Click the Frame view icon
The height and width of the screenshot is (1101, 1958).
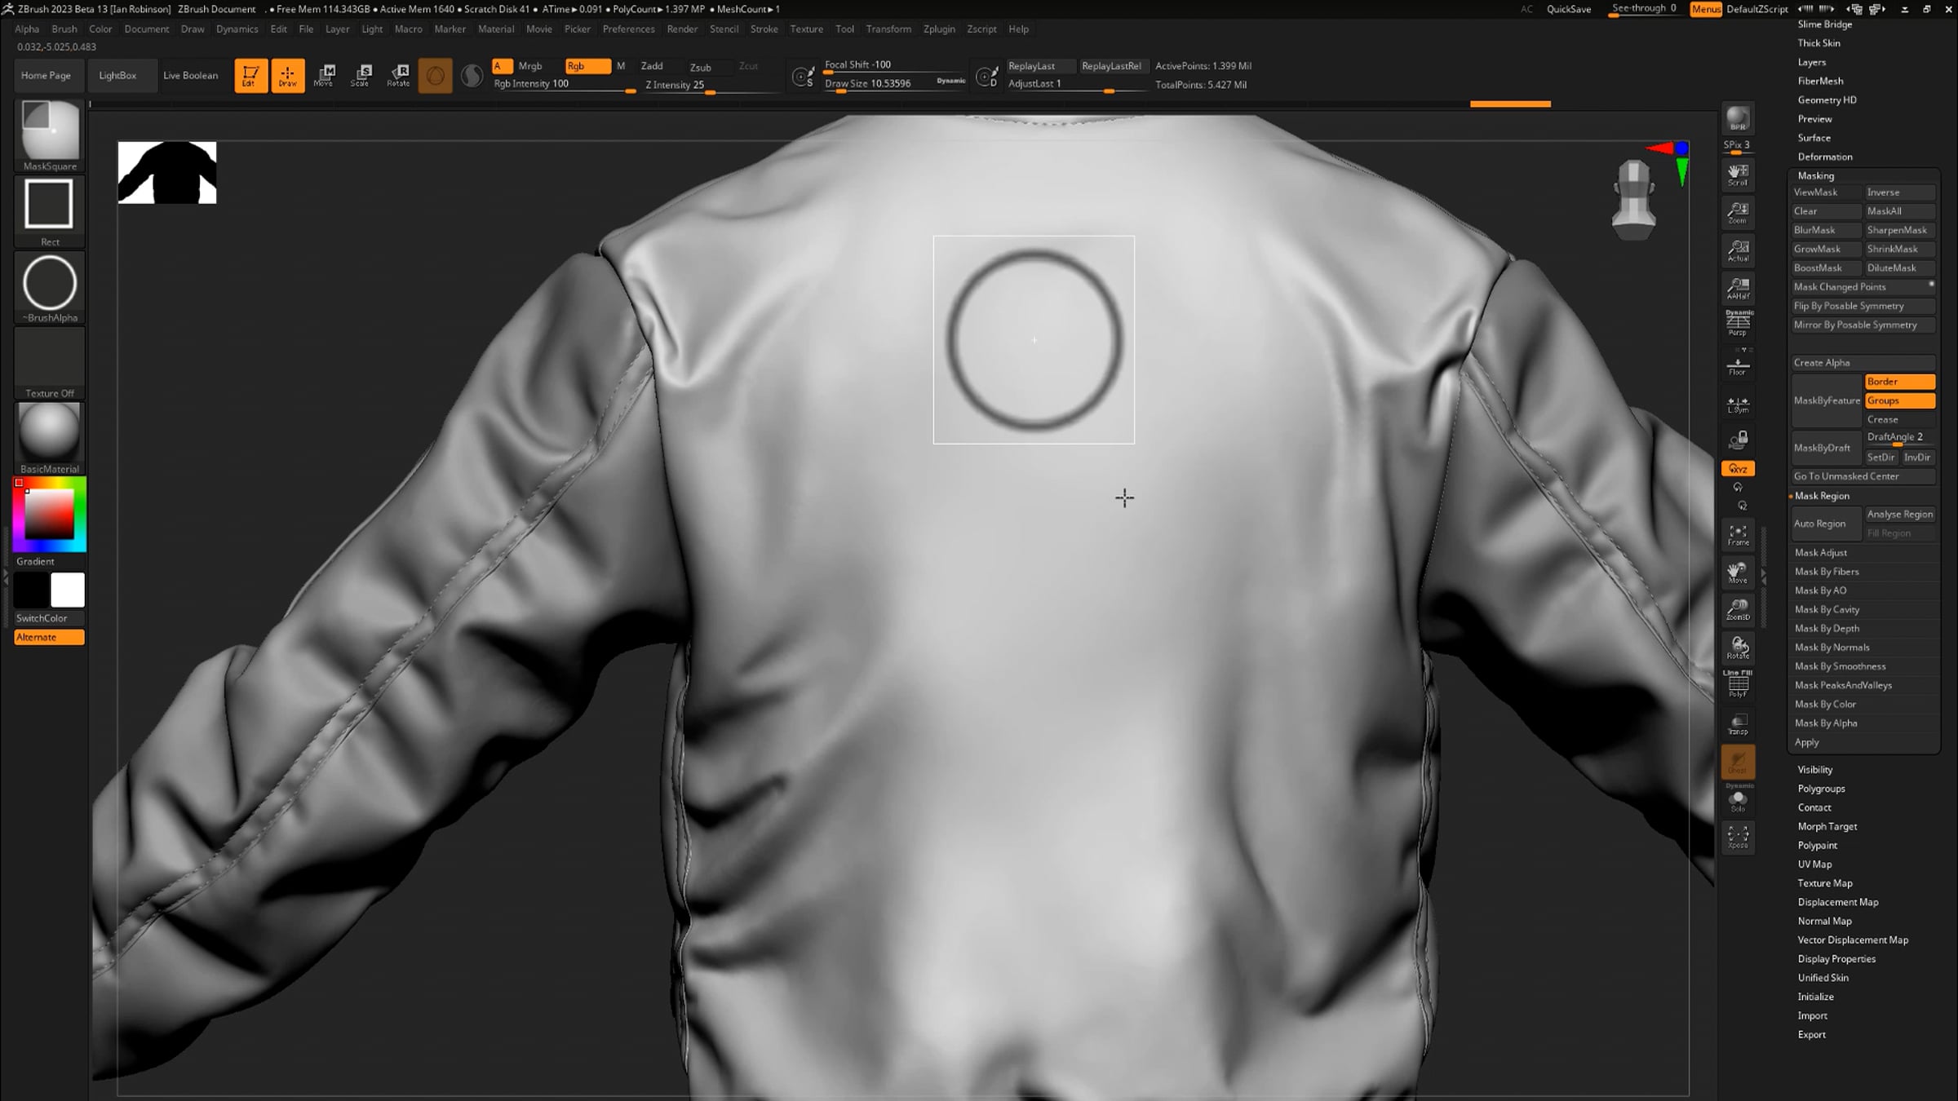(x=1738, y=534)
